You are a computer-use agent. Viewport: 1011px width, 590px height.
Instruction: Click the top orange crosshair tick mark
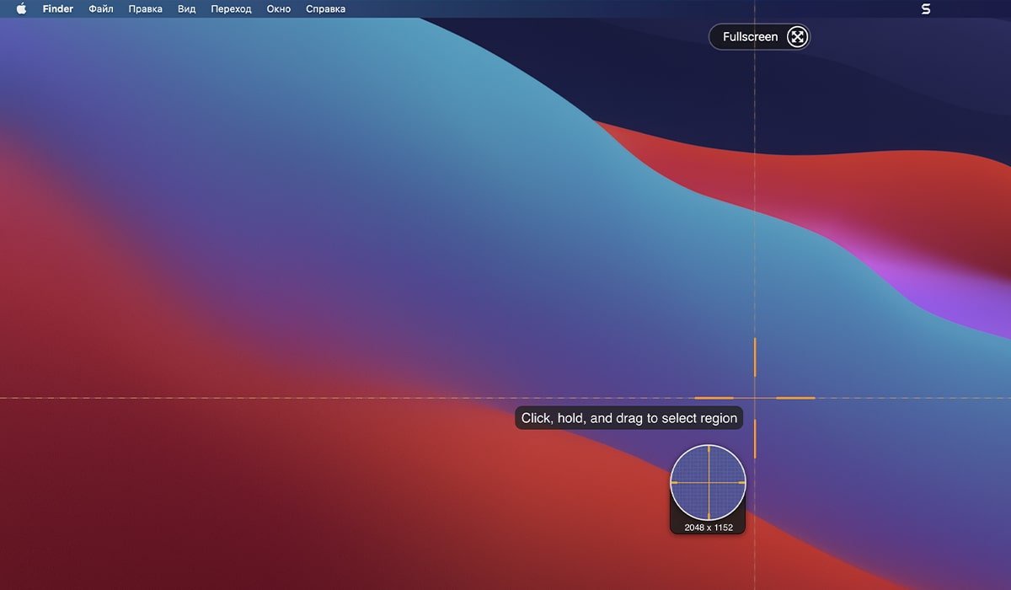coord(755,357)
